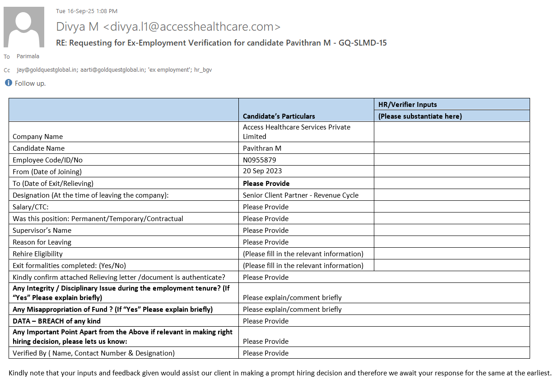
Task: Click cc address jay@goldquestglobal.in
Action: point(47,70)
